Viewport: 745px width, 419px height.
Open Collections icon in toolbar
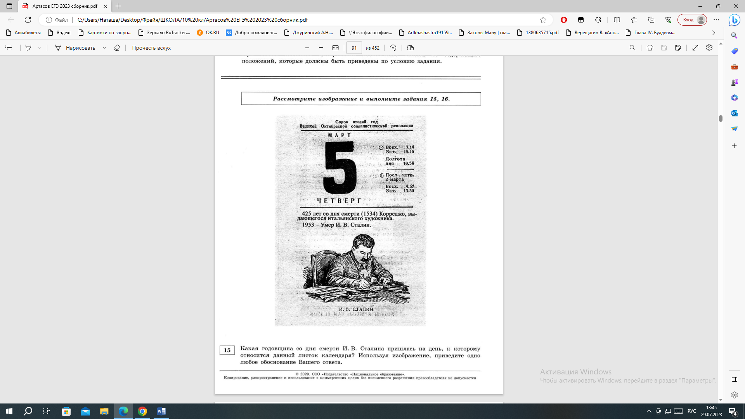coord(651,20)
